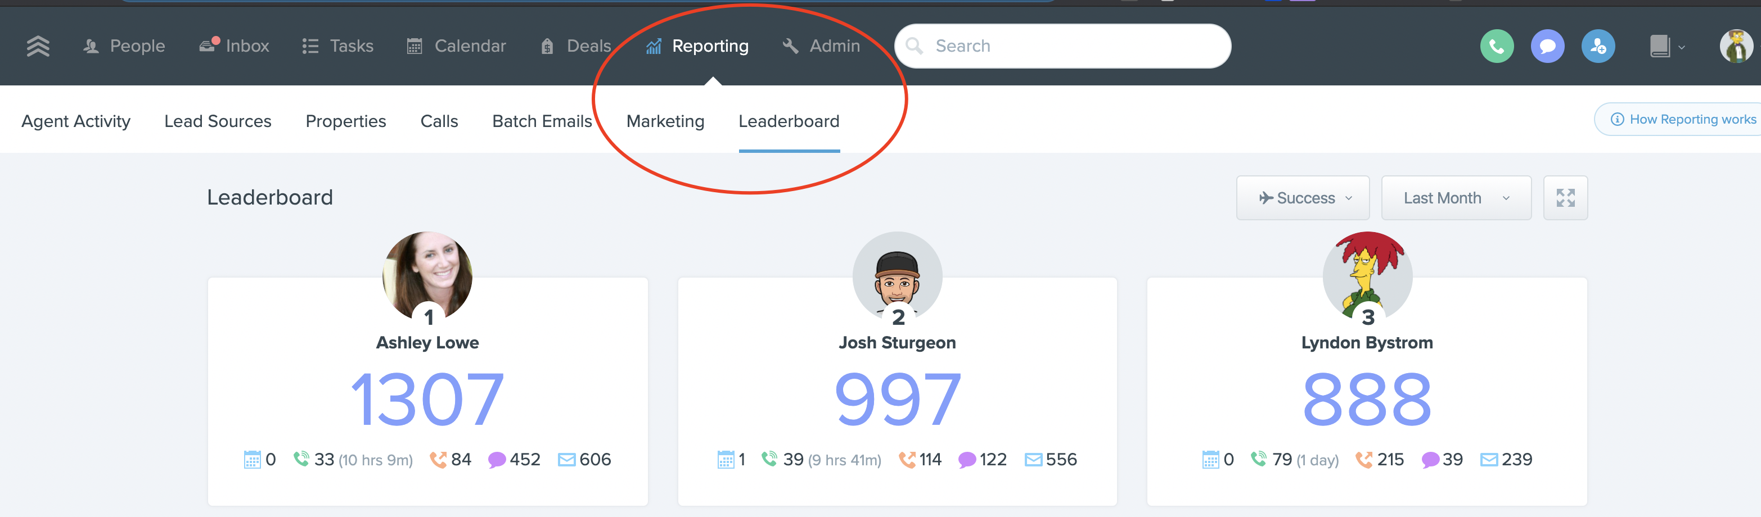Click Ashley Lowe's orange outgoing call icon

pos(438,460)
